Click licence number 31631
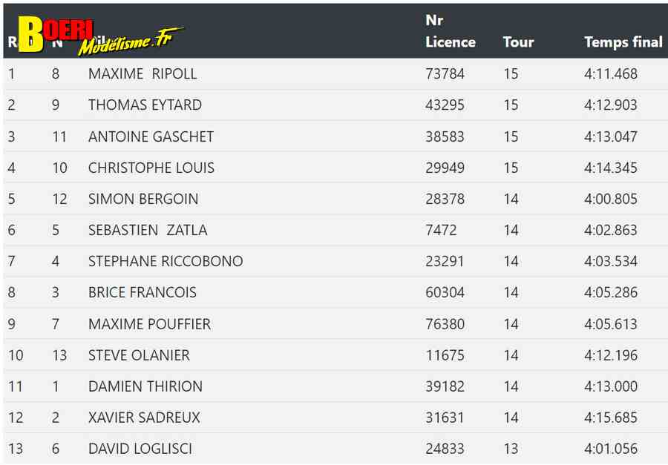The width and height of the screenshot is (668, 465). tap(445, 418)
